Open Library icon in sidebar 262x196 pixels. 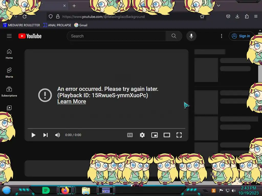pyautogui.click(x=9, y=108)
